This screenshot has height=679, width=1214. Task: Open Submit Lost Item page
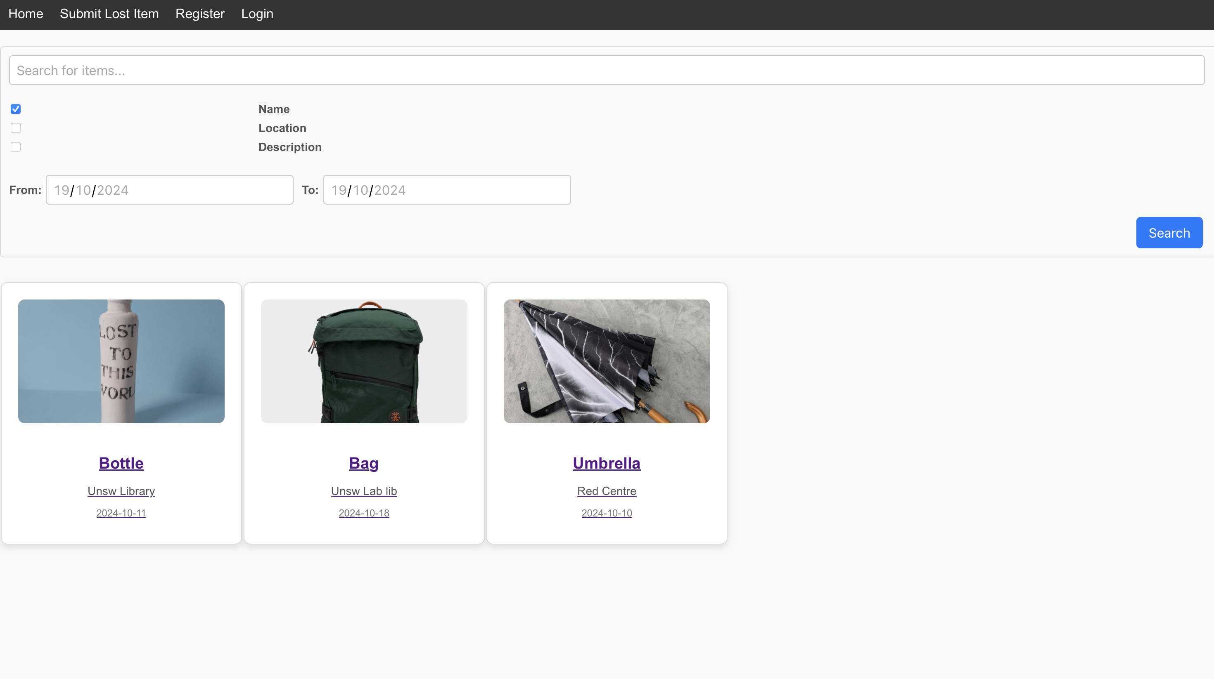tap(109, 14)
